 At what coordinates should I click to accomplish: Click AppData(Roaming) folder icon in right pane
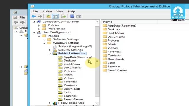click(105, 26)
